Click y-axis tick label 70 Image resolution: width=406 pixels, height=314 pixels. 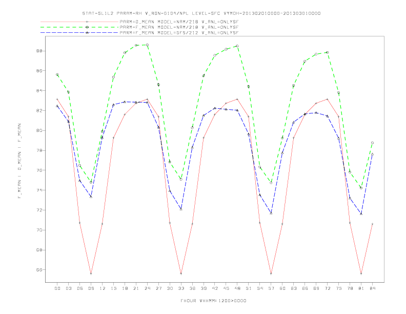point(39,230)
